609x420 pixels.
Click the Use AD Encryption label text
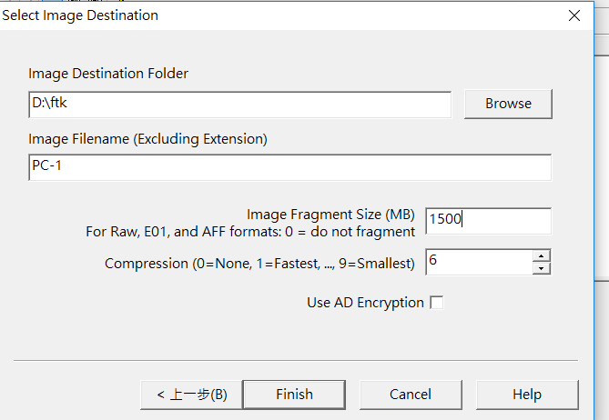click(x=365, y=303)
